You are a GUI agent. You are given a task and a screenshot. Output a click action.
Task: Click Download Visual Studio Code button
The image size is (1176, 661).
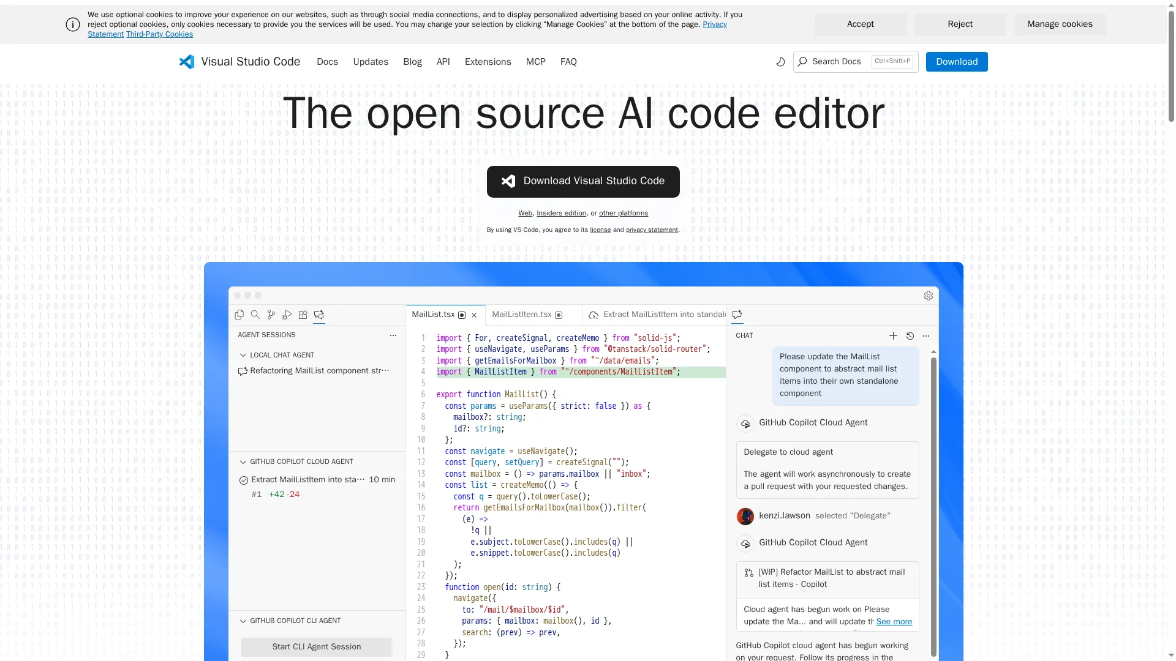pos(583,181)
